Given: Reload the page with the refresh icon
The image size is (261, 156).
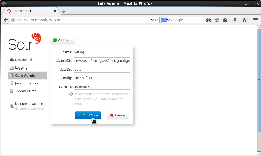Looking at the screenshot, I should (x=157, y=20).
